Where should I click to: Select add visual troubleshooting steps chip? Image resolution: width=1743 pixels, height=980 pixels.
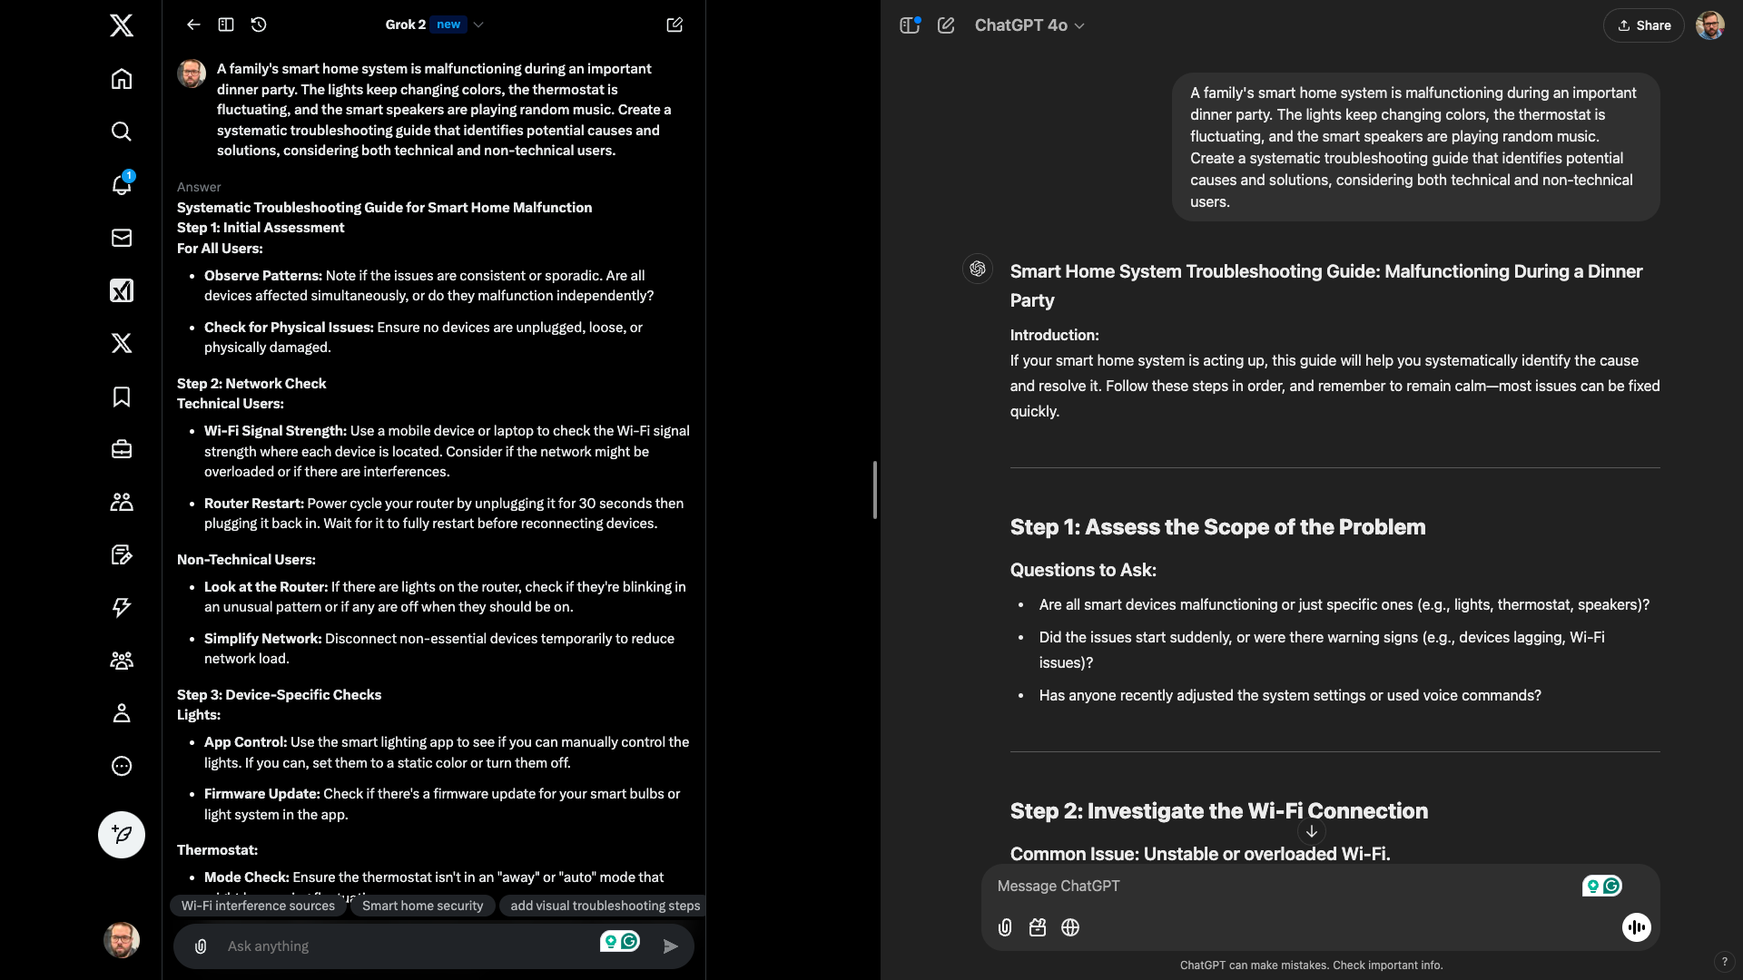605,906
